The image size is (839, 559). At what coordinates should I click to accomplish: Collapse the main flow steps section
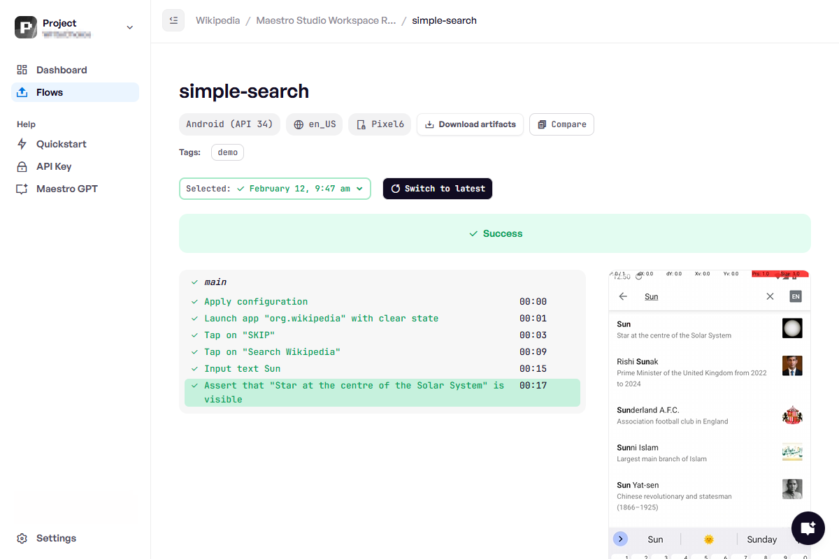(194, 282)
